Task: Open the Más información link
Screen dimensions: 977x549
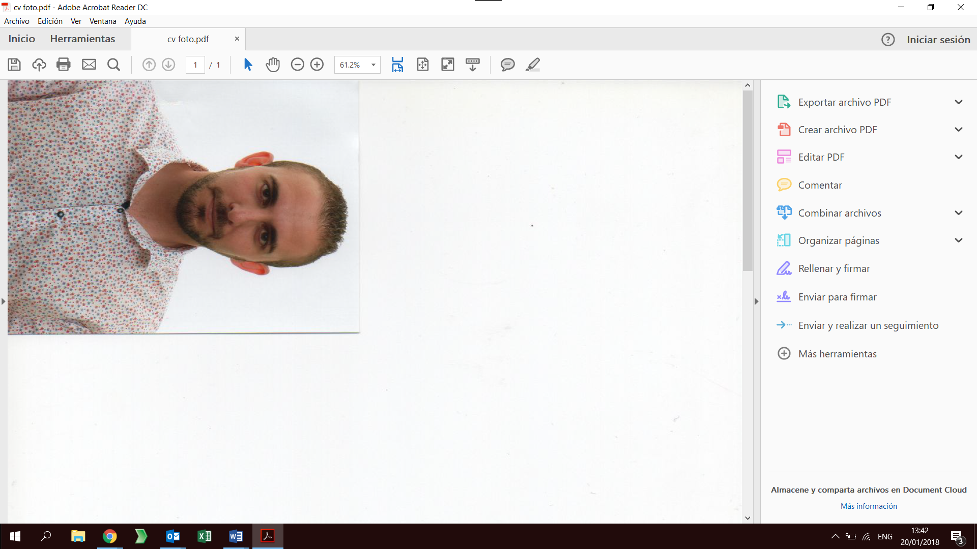Action: tap(869, 506)
